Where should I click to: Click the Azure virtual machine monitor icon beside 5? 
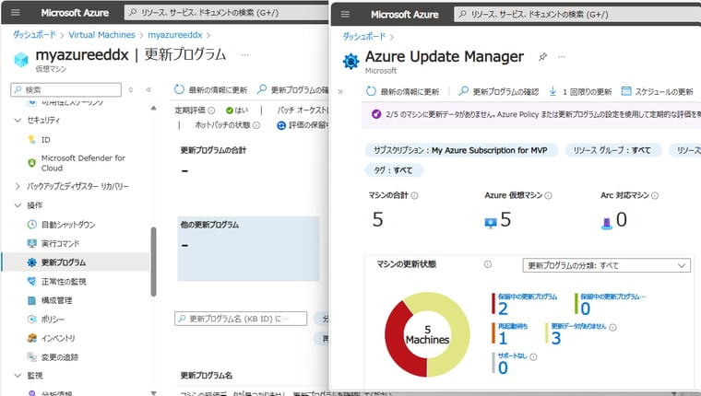491,222
